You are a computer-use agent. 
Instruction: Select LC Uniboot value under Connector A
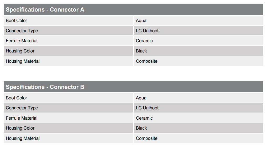pos(147,31)
